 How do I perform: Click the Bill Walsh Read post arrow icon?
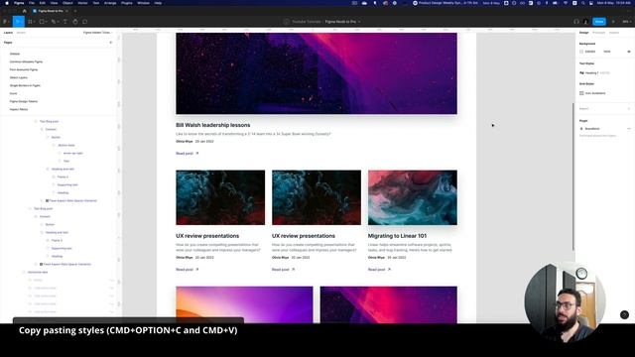point(197,154)
